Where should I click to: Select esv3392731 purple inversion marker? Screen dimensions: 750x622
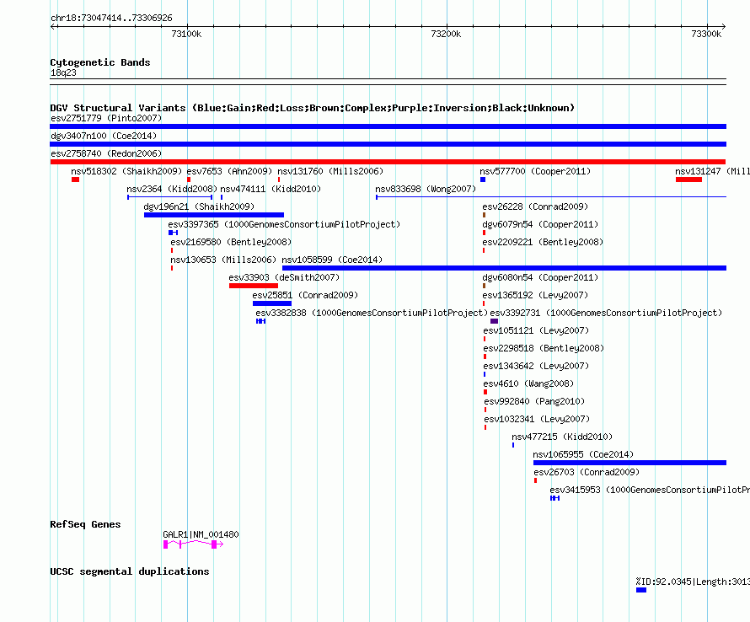494,321
